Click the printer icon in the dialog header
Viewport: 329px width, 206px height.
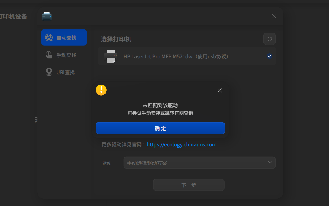(x=47, y=16)
